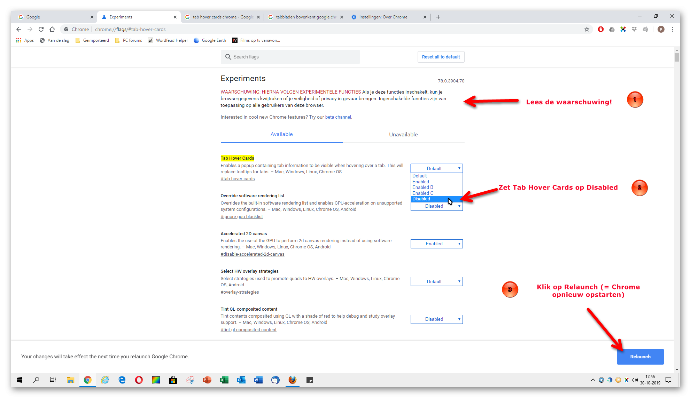Open the beta channel link
The height and width of the screenshot is (398, 691).
[x=338, y=117]
